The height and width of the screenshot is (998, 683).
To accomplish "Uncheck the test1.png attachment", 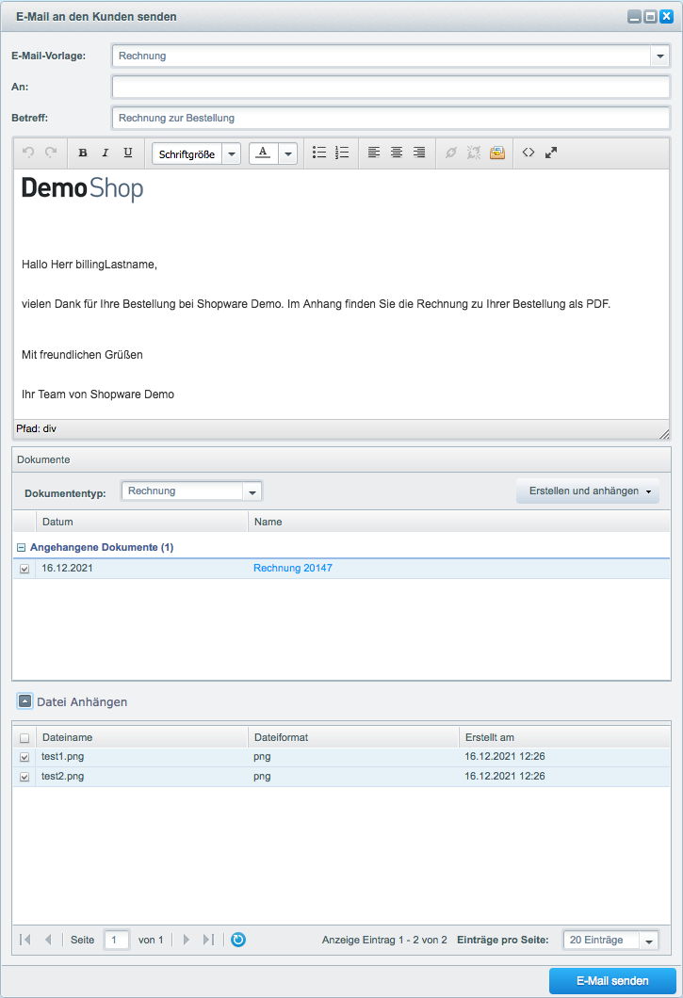I will (24, 757).
